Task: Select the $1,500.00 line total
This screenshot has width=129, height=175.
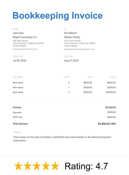Action: click(111, 92)
